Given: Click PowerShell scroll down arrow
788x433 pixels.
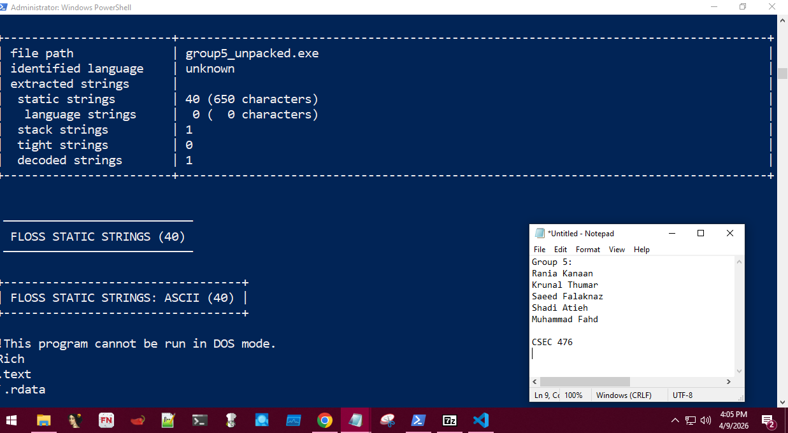Looking at the screenshot, I should (783, 402).
